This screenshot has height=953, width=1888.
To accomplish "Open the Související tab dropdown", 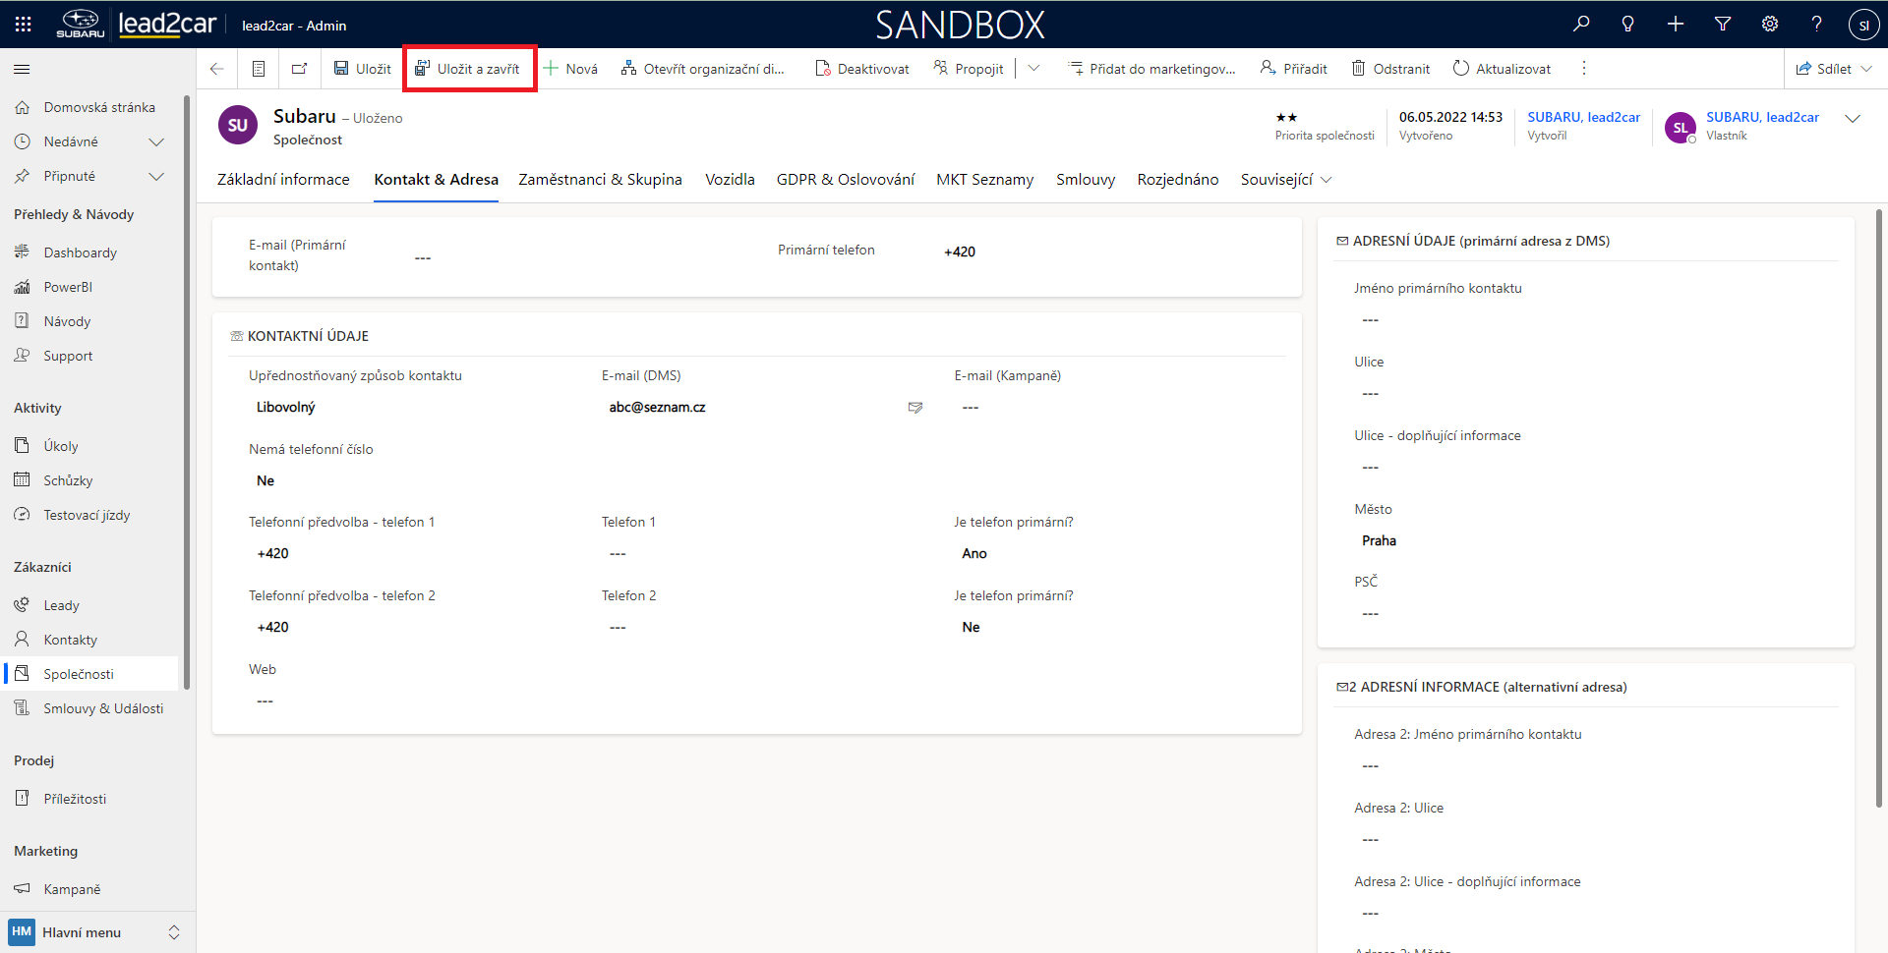I will (x=1285, y=180).
